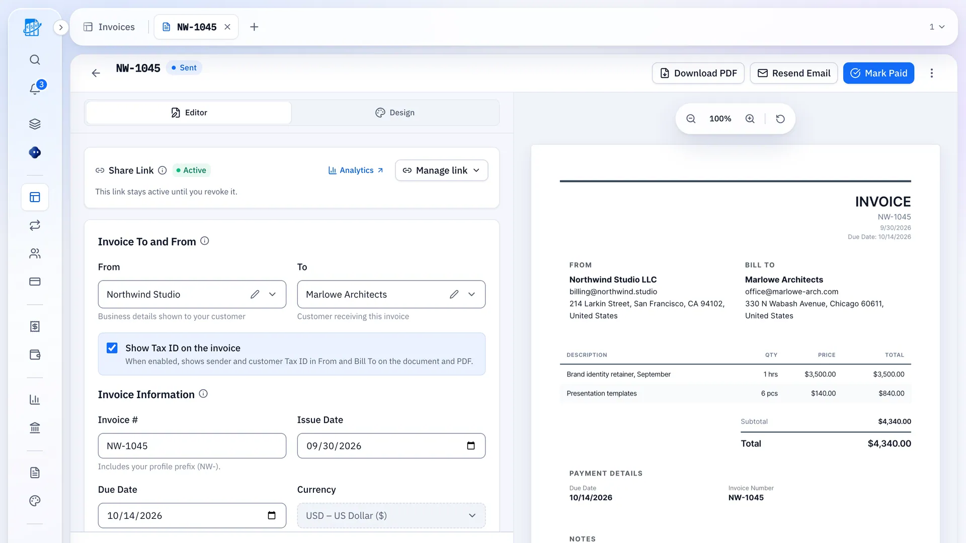Open the search icon in sidebar
966x543 pixels.
coord(35,60)
